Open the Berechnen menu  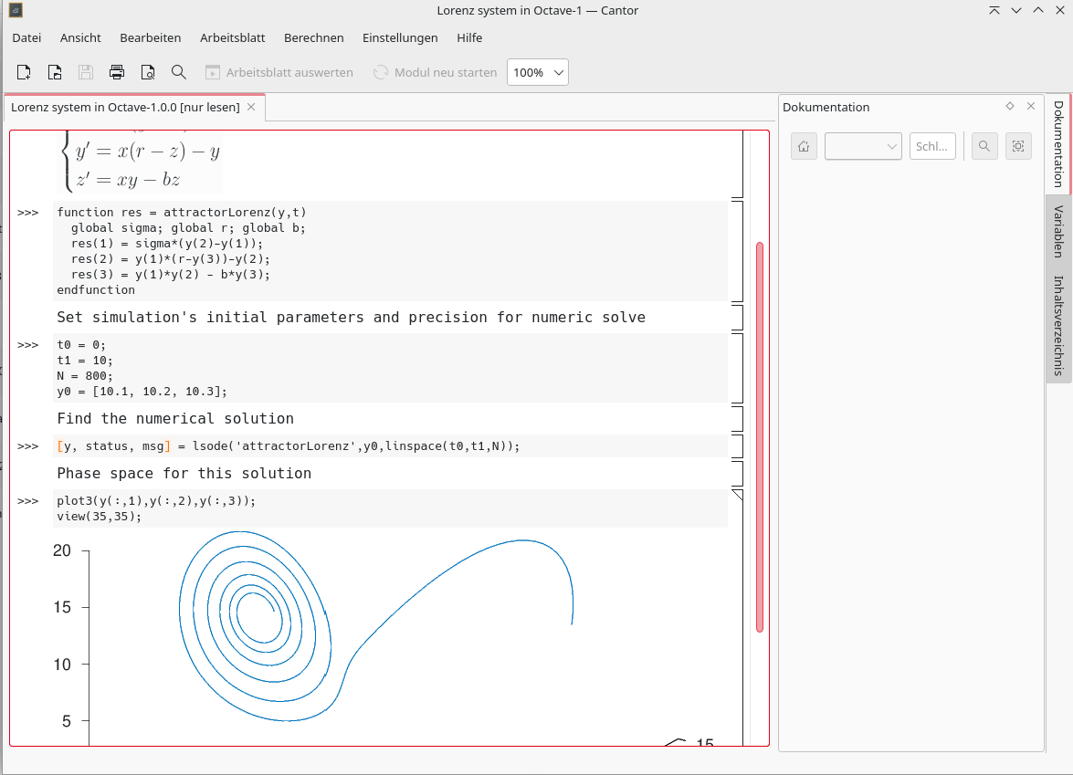pyautogui.click(x=314, y=37)
